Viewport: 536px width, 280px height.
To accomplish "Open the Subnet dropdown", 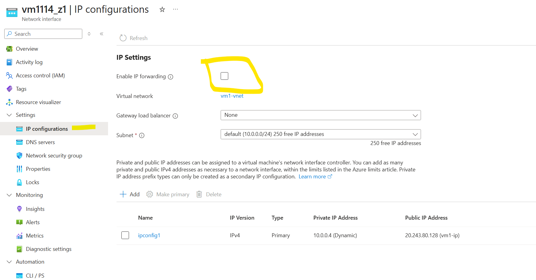I will pos(321,134).
